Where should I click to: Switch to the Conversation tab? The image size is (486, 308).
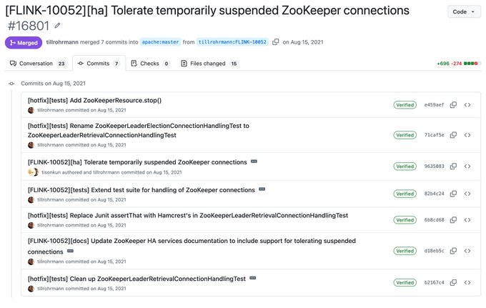[x=37, y=64]
